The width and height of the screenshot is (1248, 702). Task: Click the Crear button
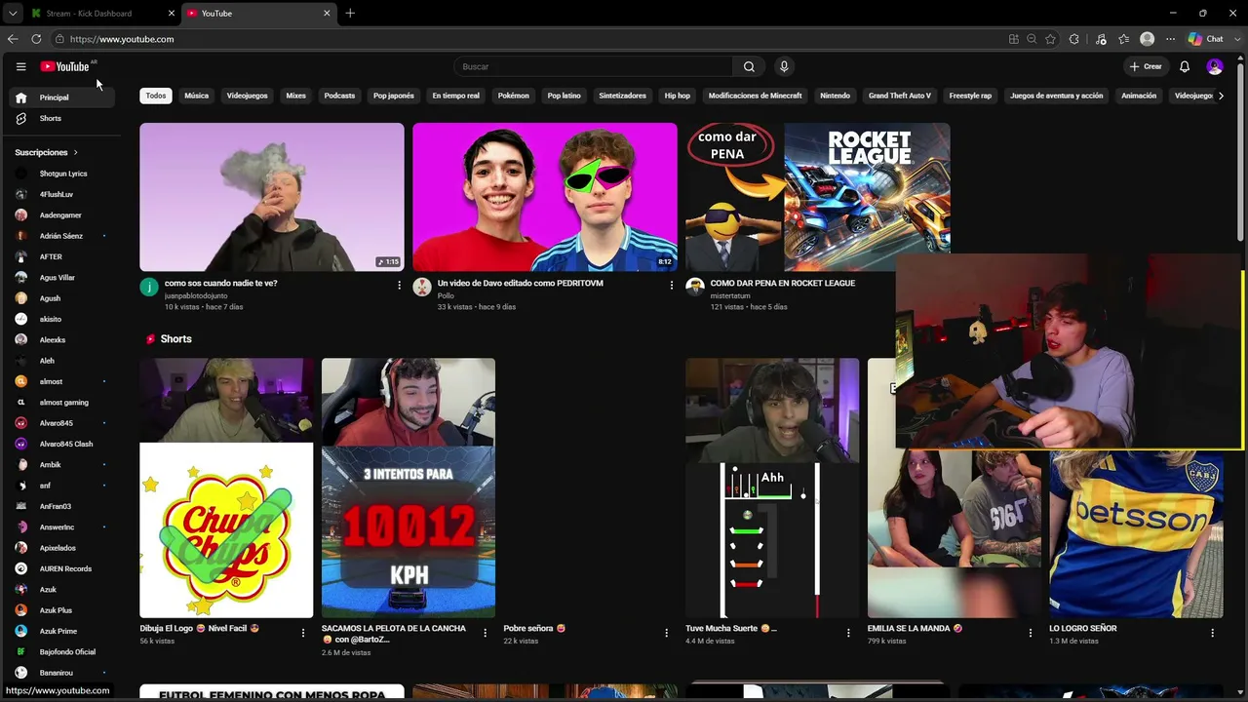coord(1146,66)
